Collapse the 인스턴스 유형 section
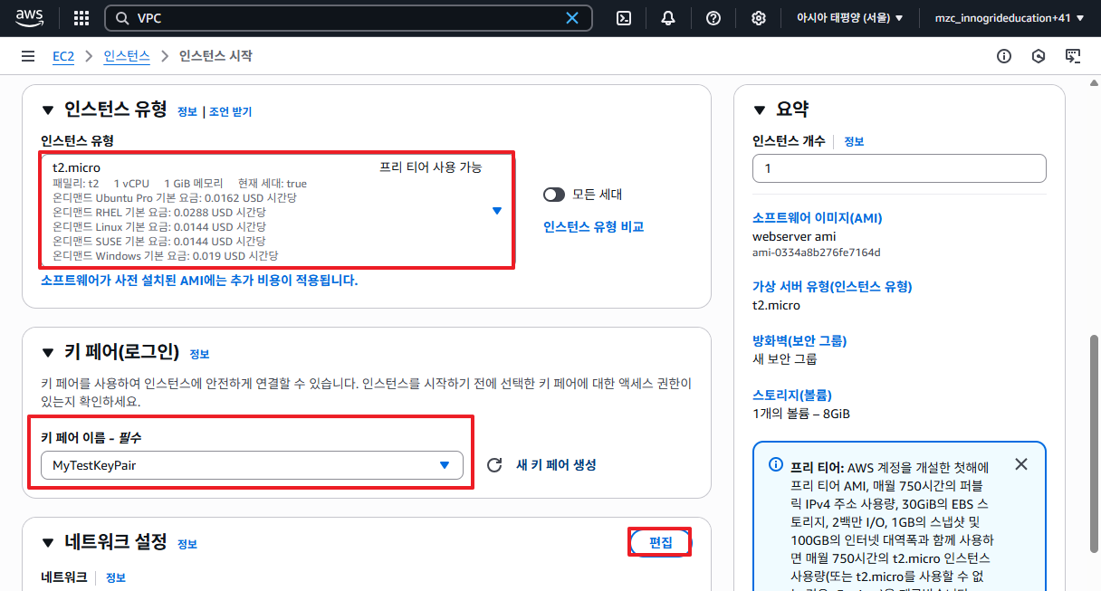 (x=48, y=110)
